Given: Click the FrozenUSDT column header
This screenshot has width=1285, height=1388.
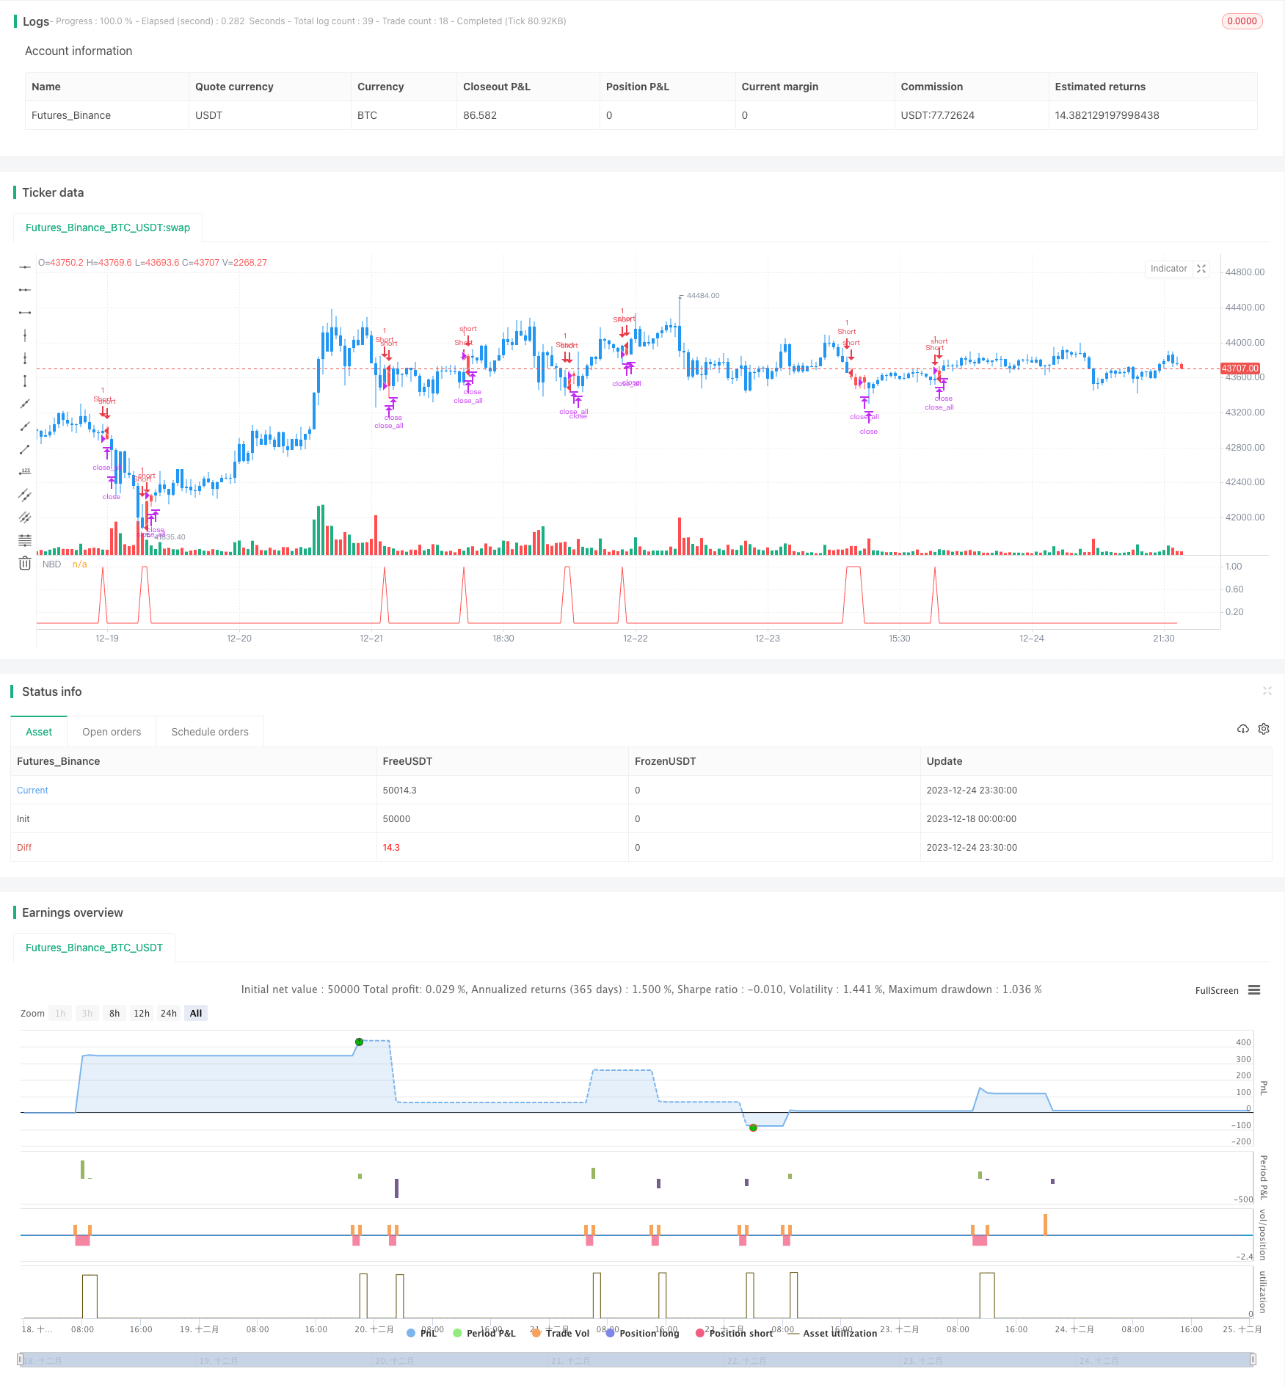Looking at the screenshot, I should point(665,761).
